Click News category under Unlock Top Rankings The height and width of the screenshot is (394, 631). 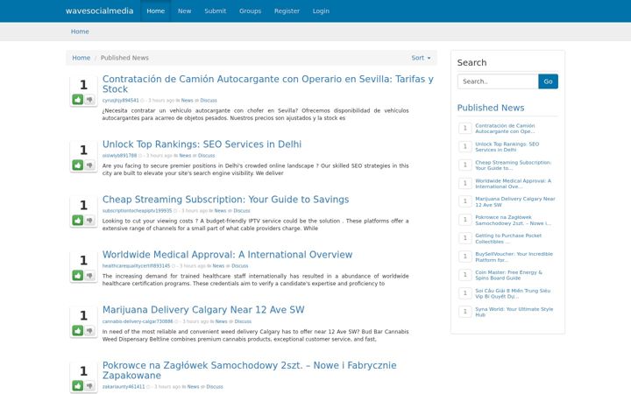185,156
